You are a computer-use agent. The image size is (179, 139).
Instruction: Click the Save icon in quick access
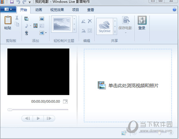click(12, 2)
